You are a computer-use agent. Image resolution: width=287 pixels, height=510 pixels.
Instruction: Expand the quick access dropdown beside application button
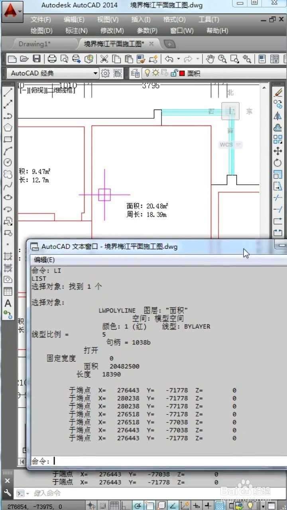(20, 12)
